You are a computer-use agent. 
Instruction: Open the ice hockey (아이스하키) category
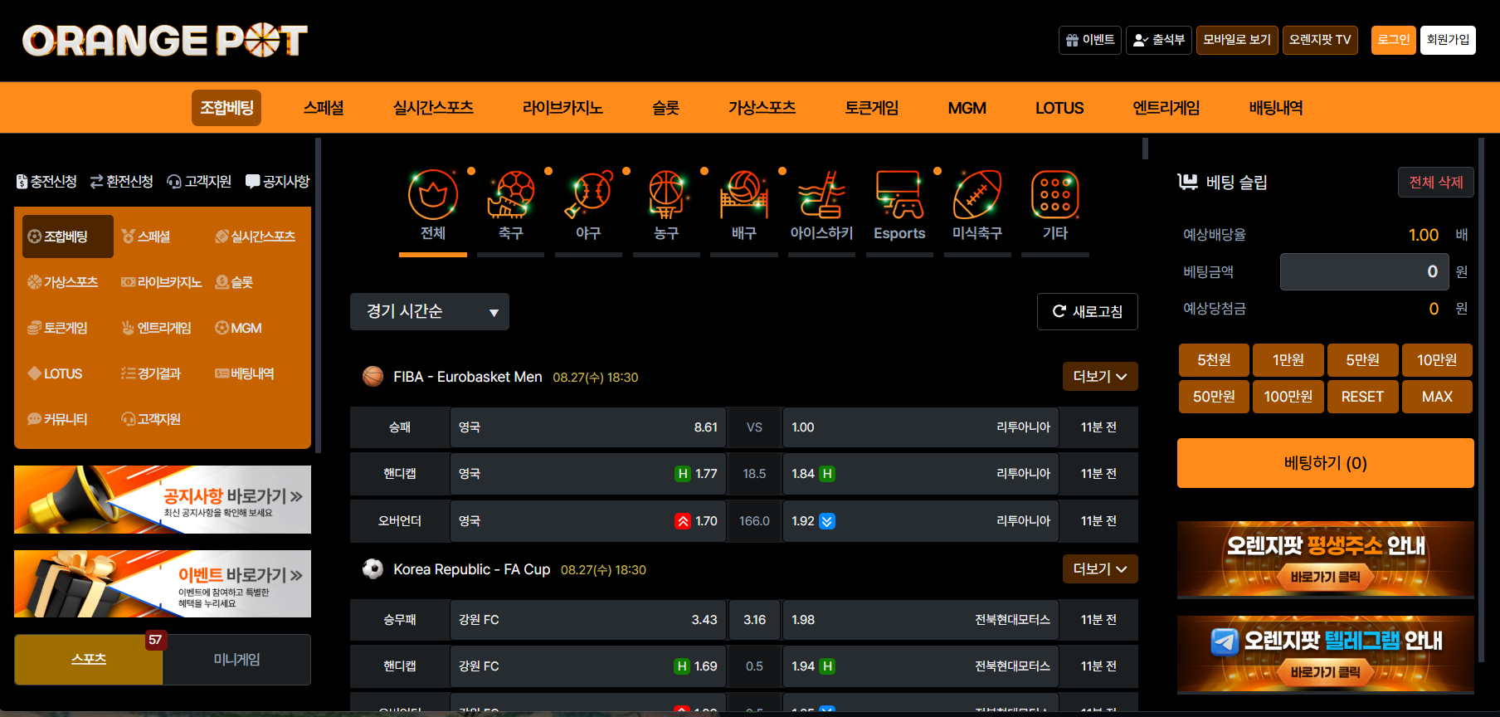821,205
